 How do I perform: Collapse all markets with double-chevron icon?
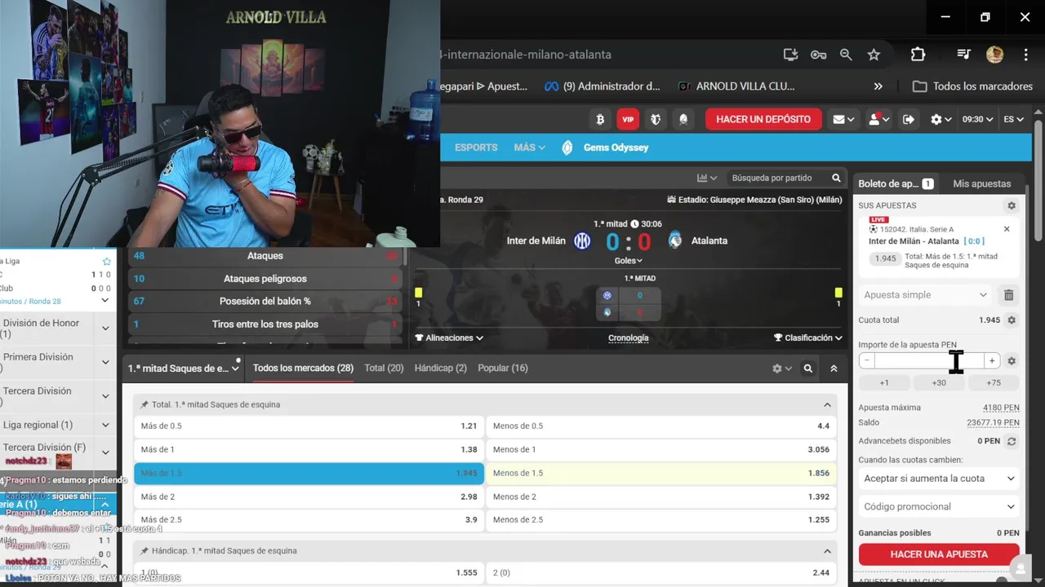pyautogui.click(x=834, y=369)
